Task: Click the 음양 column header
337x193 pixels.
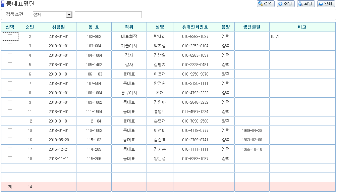Action: tap(226, 27)
